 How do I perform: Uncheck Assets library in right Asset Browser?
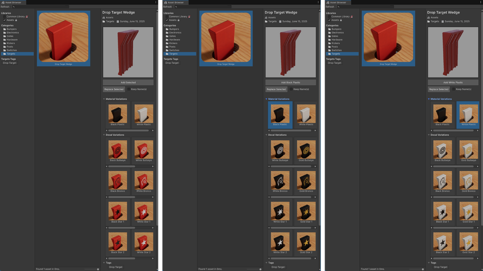click(x=329, y=20)
